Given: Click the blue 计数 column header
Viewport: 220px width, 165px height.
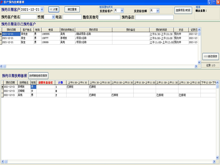Looking at the screenshot, I should pos(61,82).
